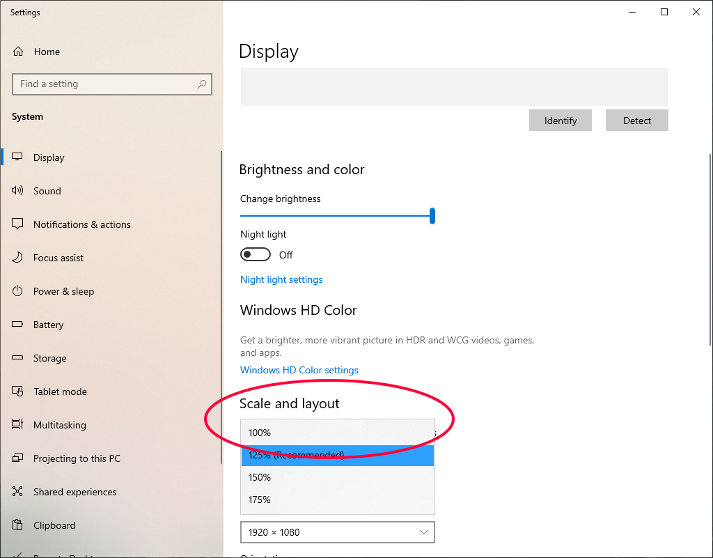
Task: Open Notifications & actions icon
Action: point(18,224)
